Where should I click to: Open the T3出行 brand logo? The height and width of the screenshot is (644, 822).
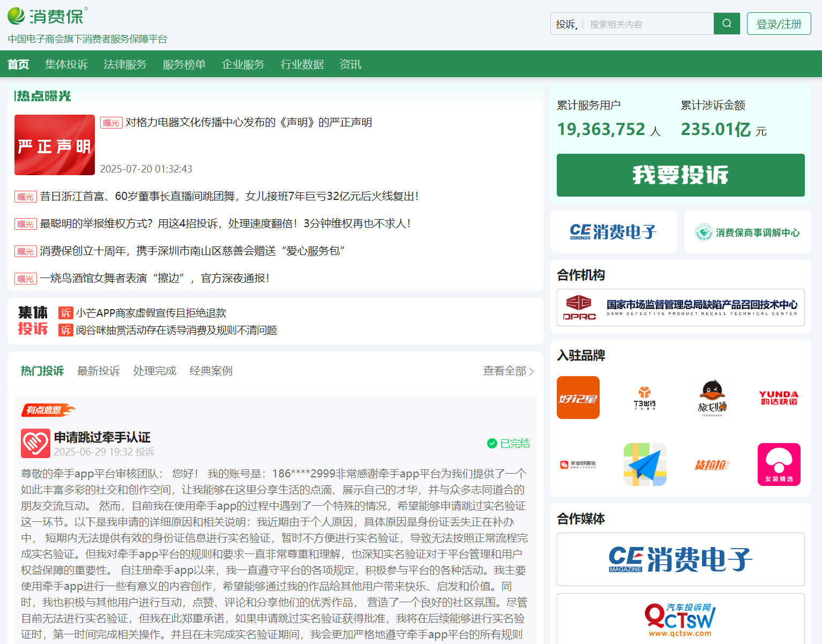(645, 398)
